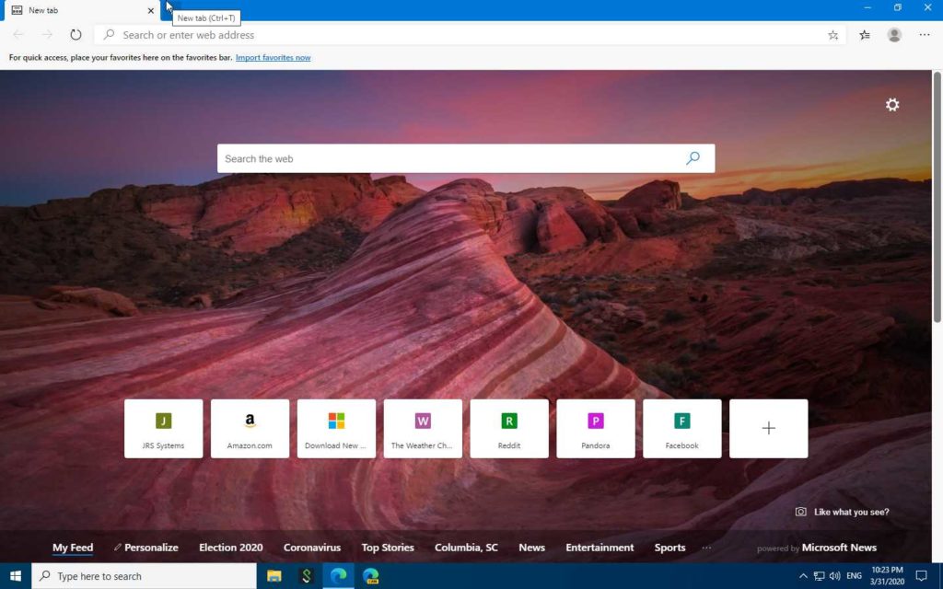Open Settings and more ellipsis menu
943x589 pixels.
pyautogui.click(x=924, y=35)
